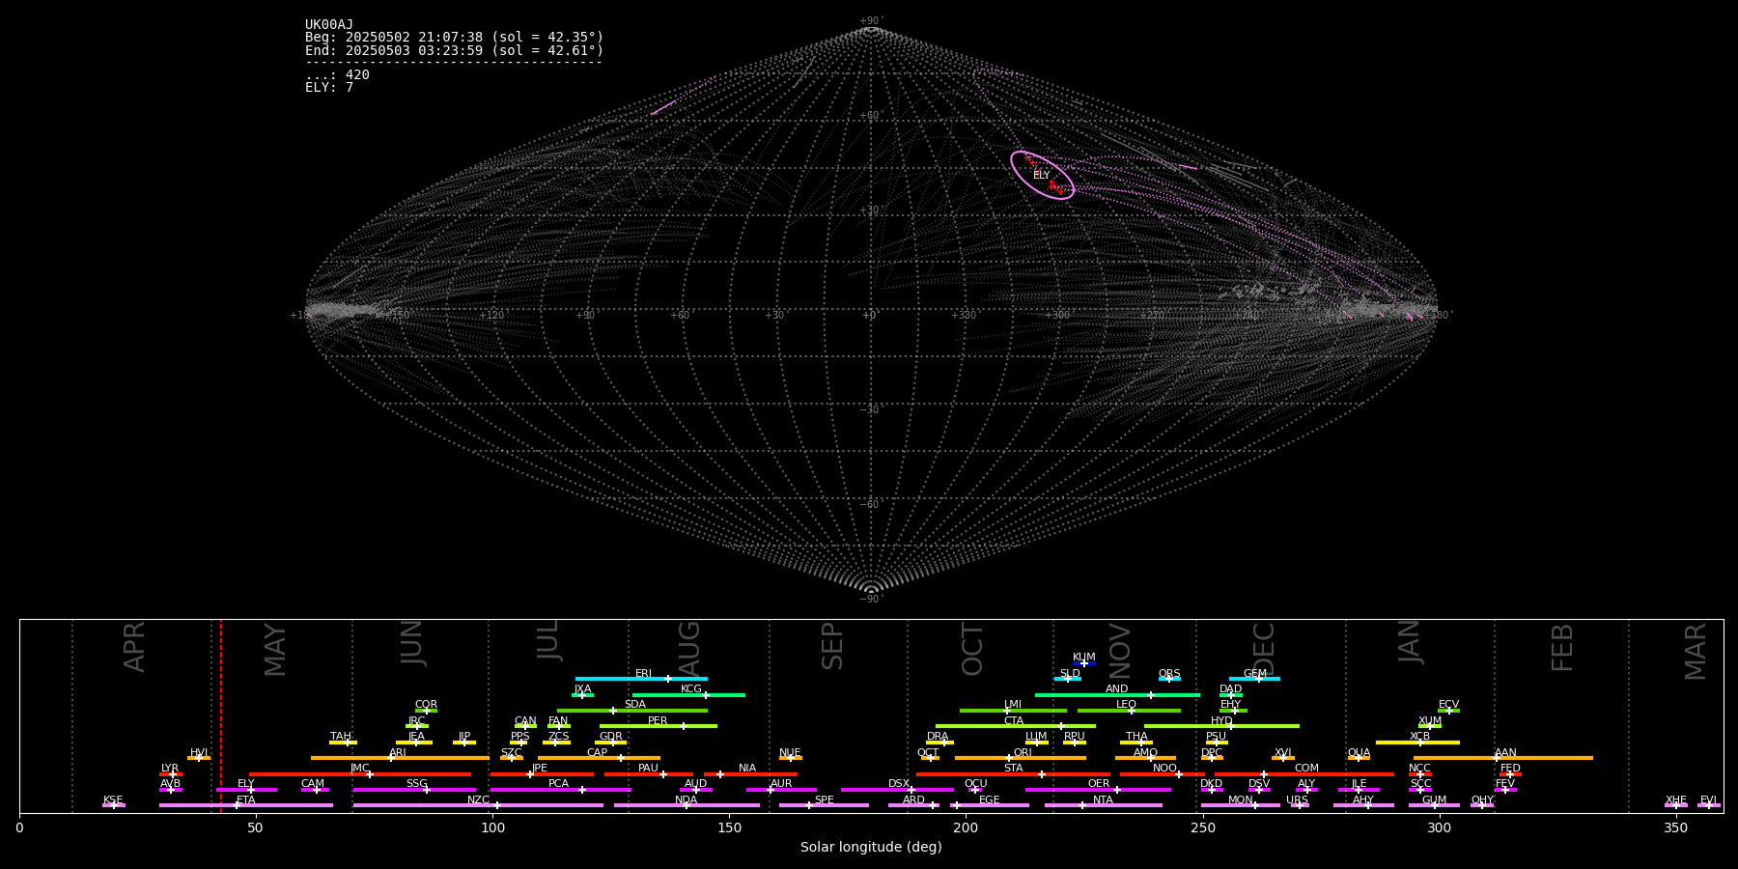Select the ARI shower label

(398, 752)
